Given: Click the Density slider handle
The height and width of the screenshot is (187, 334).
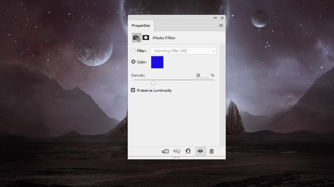Looking at the screenshot, I should click(153, 82).
